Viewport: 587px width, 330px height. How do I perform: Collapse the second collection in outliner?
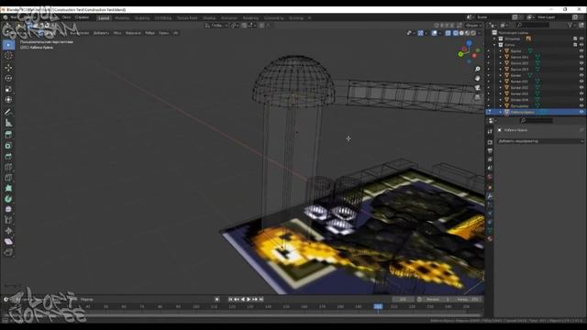[x=494, y=45]
